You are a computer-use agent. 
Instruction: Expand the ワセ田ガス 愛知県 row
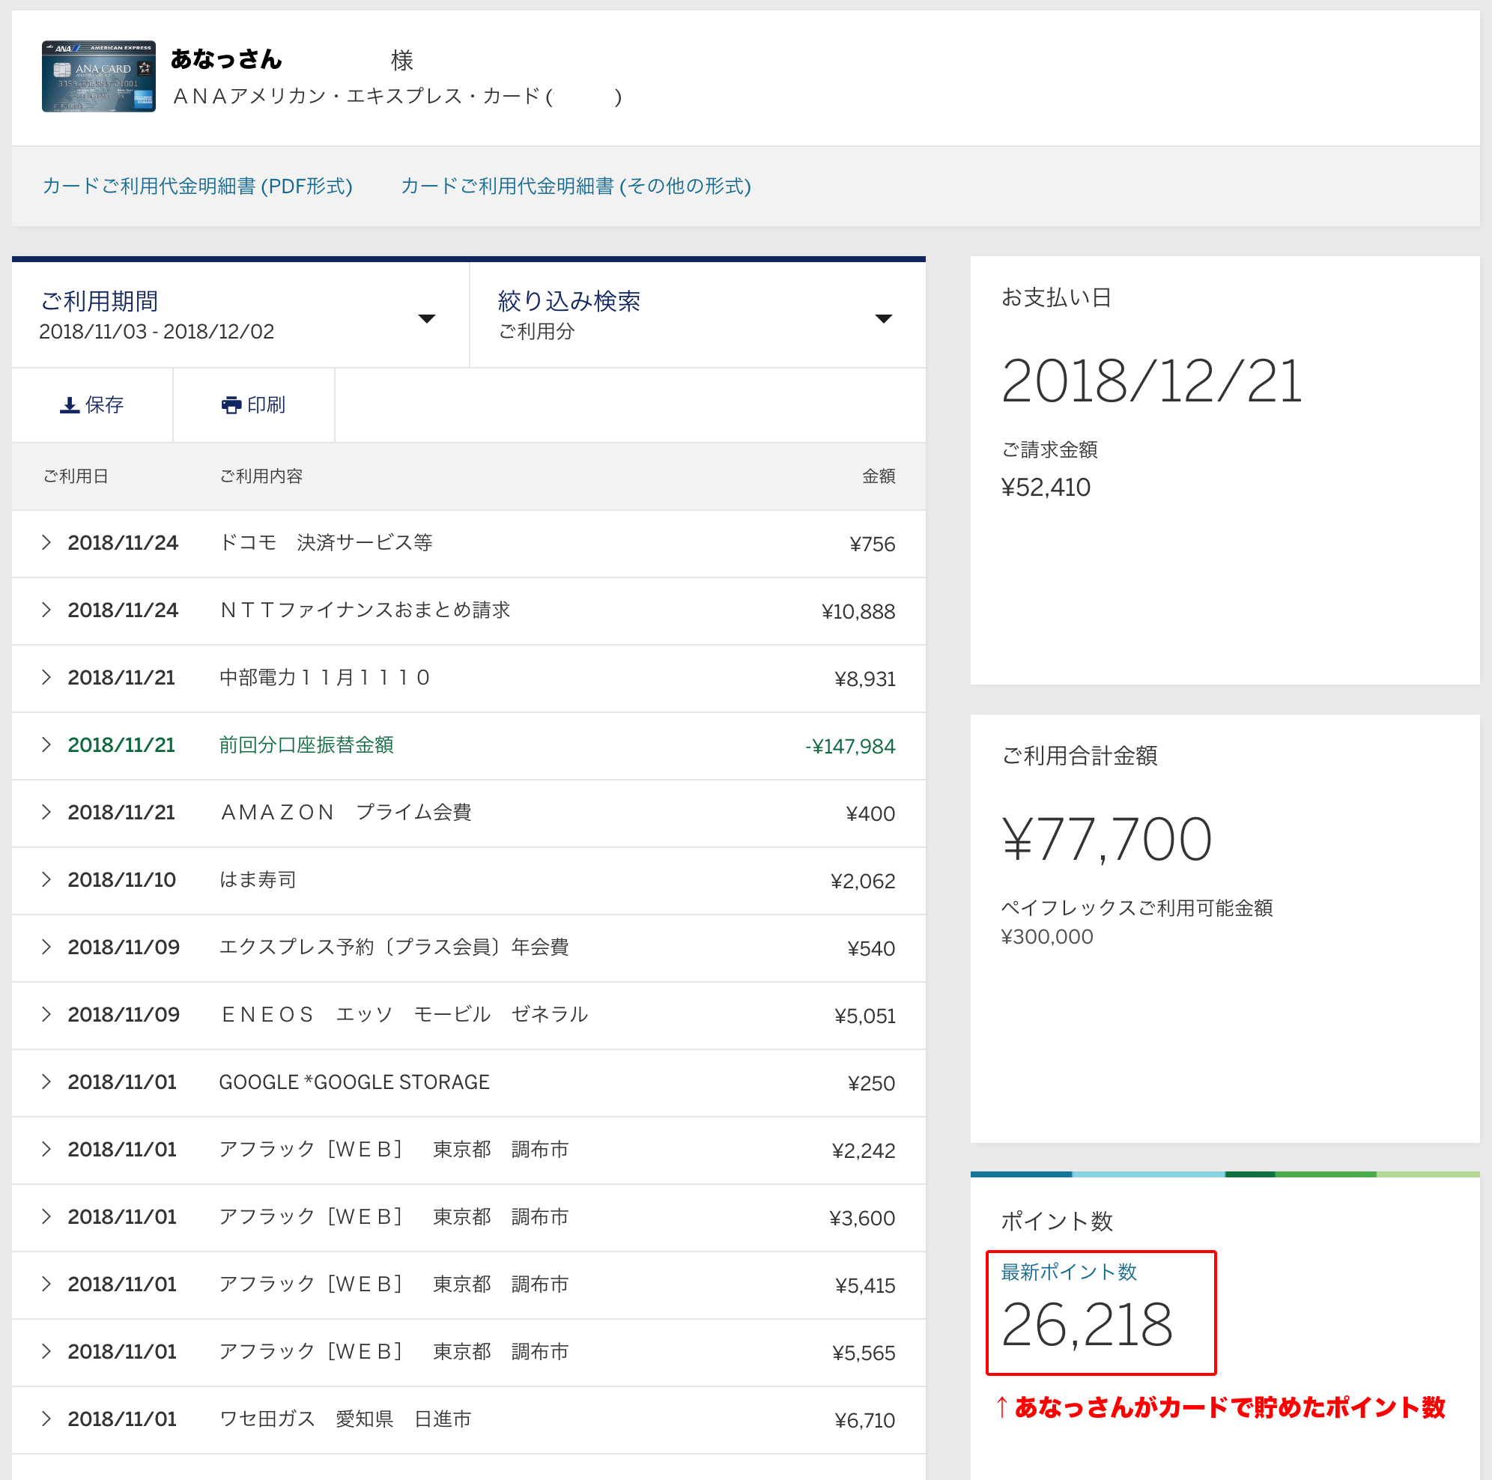point(469,1419)
